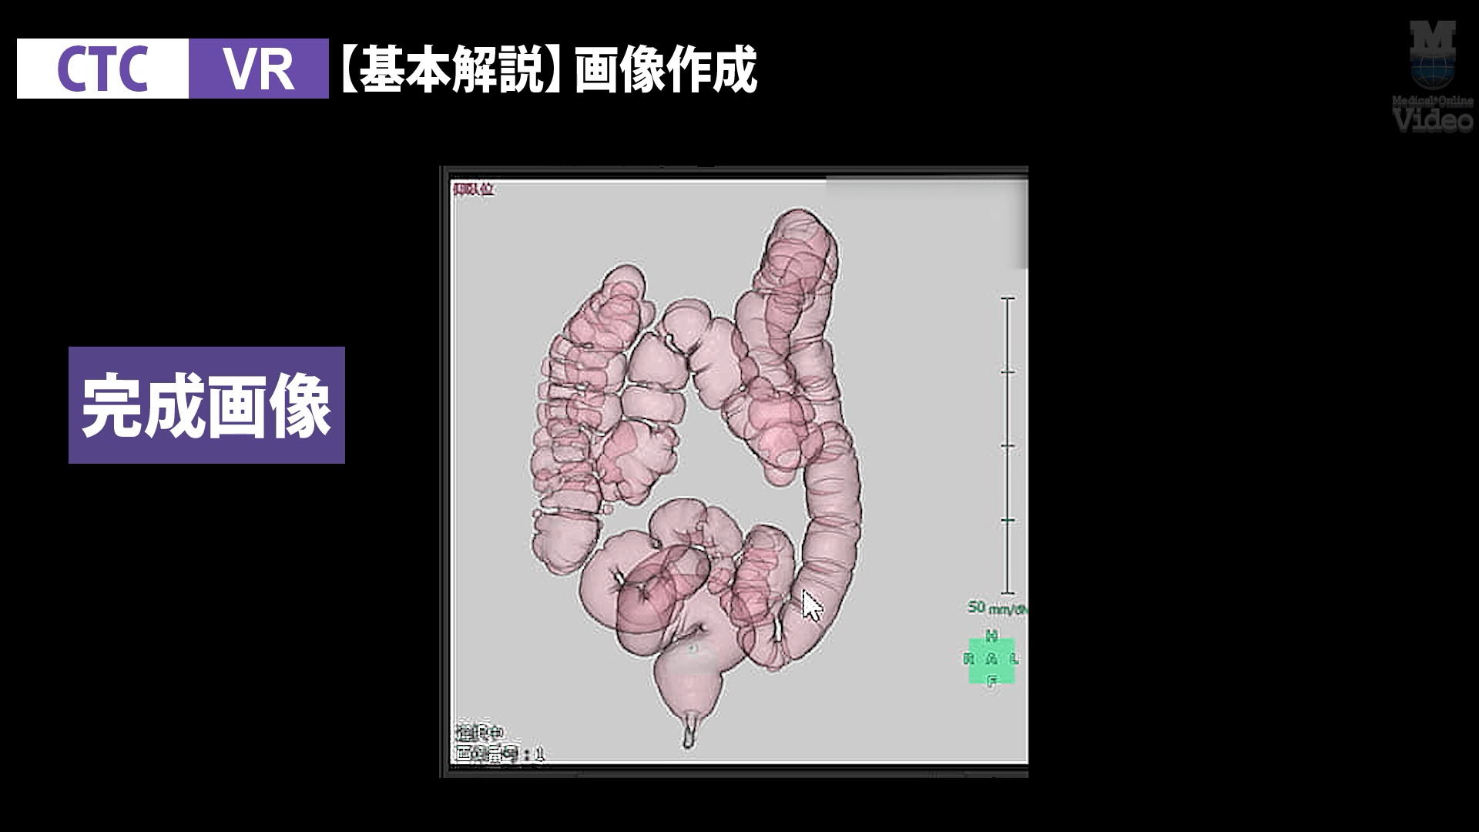1479x832 pixels.
Task: Click the Medical Online Video logo
Action: pyautogui.click(x=1431, y=73)
